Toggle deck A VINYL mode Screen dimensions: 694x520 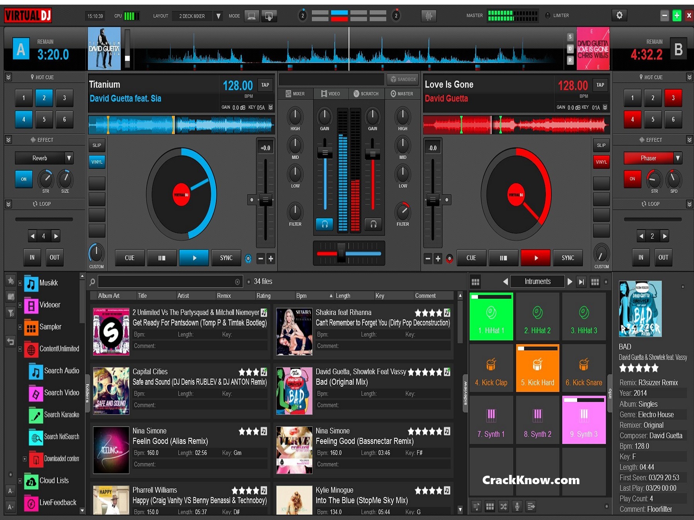(97, 162)
